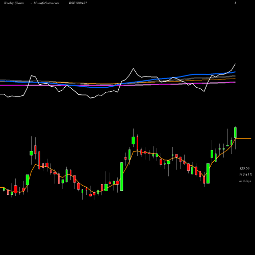Click the "BSE 539427" stock code text

[78, 3]
